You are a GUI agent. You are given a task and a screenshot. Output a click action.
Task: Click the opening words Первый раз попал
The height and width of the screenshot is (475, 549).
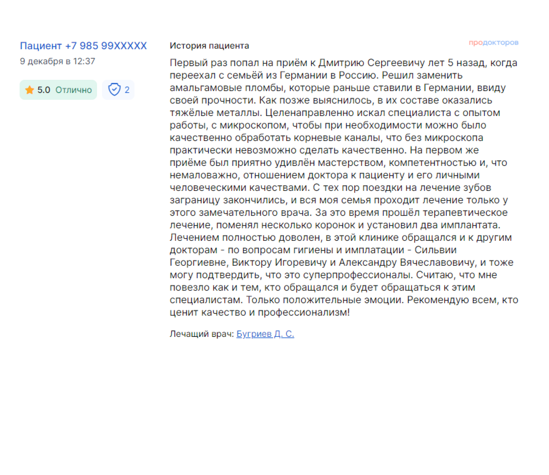pos(215,63)
